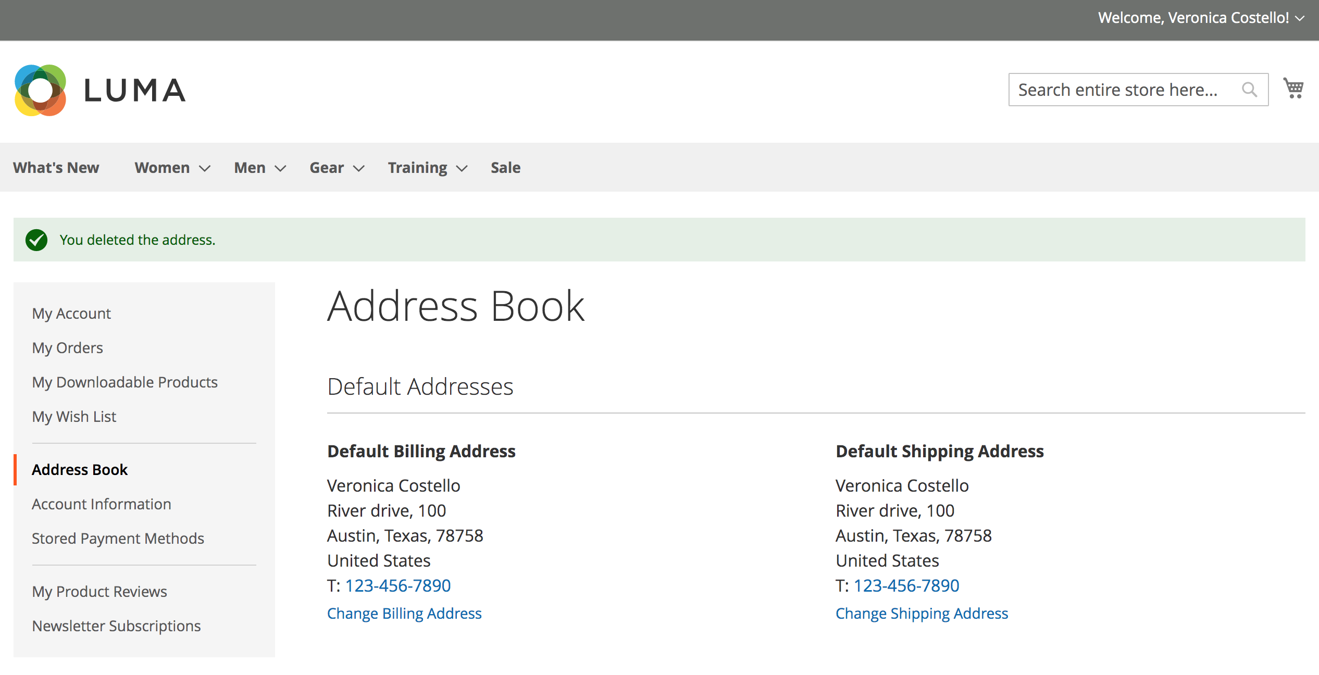Open Newsletter Subscriptions link
This screenshot has height=675, width=1319.
(x=116, y=626)
